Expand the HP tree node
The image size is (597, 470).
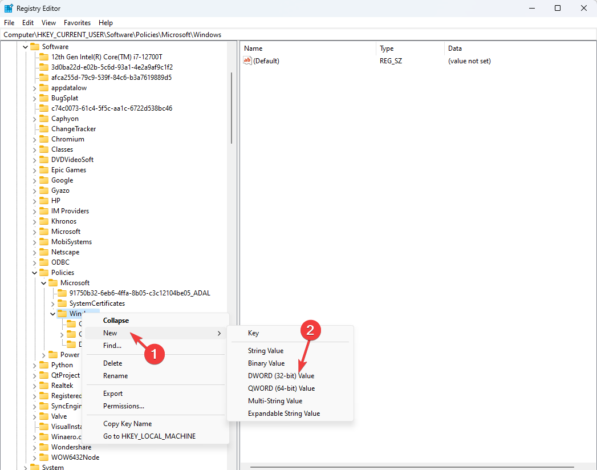34,200
